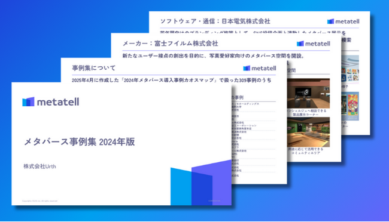Open the 事例集について slide heading

coord(94,68)
